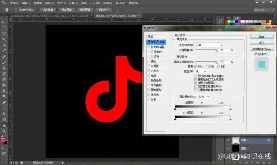Expand the collapsed toolbox double arrow
Image resolution: width=277 pixels, height=165 pixels.
2,15
